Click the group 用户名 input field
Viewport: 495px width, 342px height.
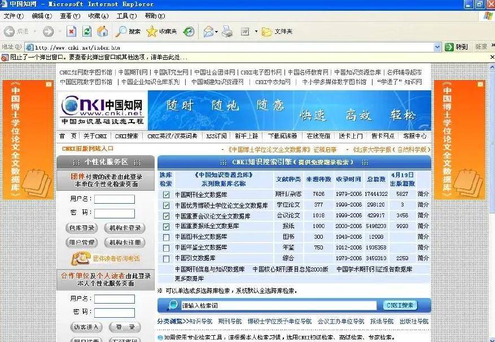[114, 199]
